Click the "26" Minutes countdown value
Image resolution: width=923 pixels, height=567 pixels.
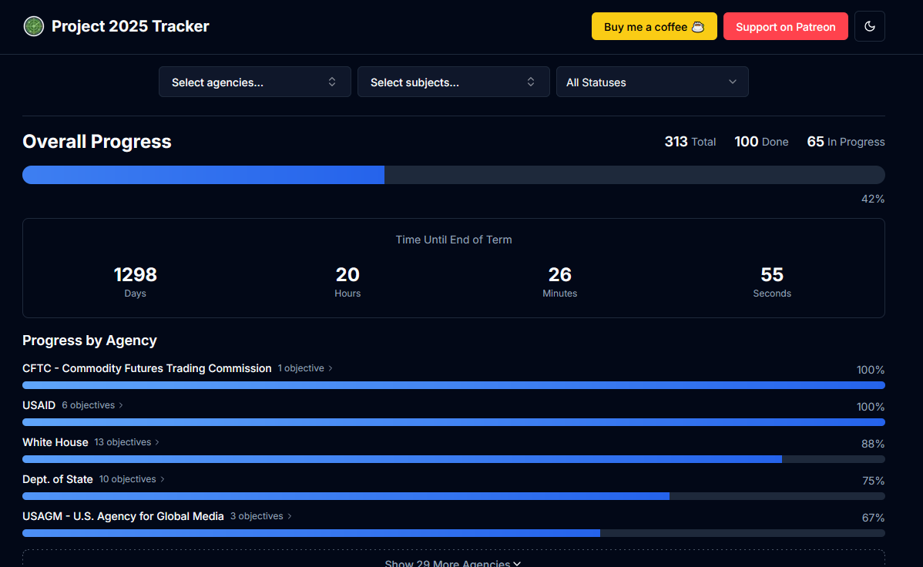click(x=560, y=274)
